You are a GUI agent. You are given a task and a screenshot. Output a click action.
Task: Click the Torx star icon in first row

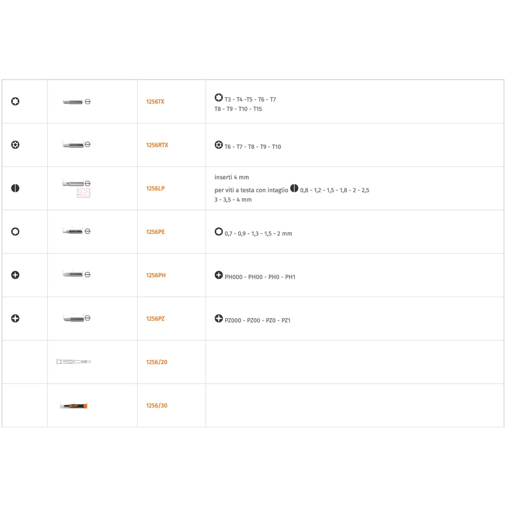[15, 102]
